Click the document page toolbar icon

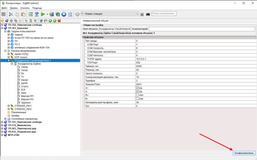[x=70, y=14]
